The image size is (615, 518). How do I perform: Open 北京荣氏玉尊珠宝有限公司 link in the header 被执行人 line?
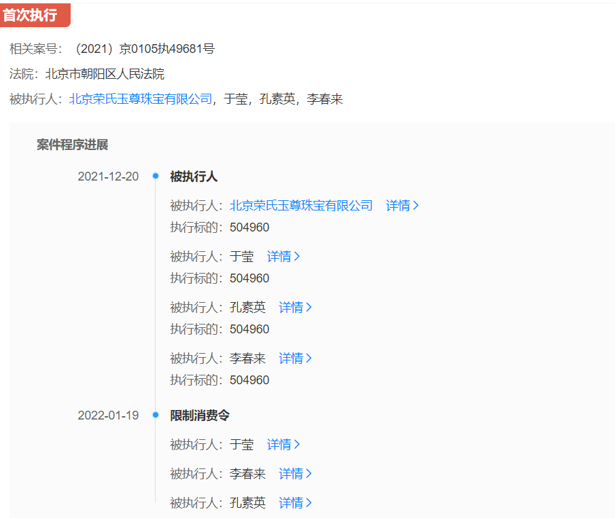coord(141,99)
